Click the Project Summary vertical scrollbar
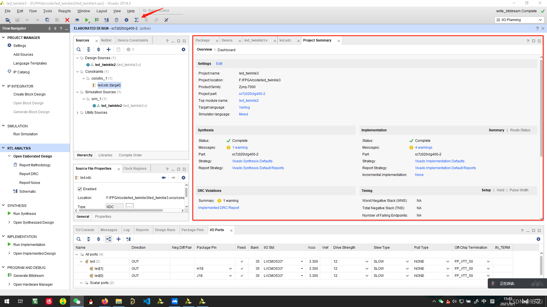 541,108
